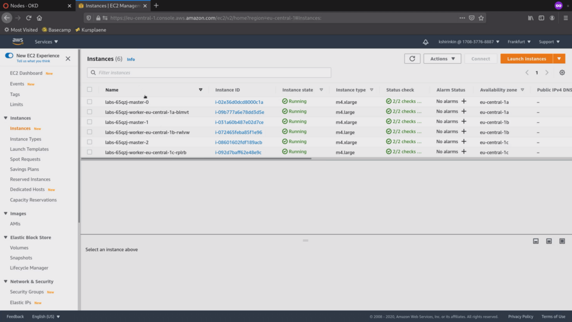The width and height of the screenshot is (572, 322).
Task: Go to previous page of instances
Action: [x=527, y=73]
